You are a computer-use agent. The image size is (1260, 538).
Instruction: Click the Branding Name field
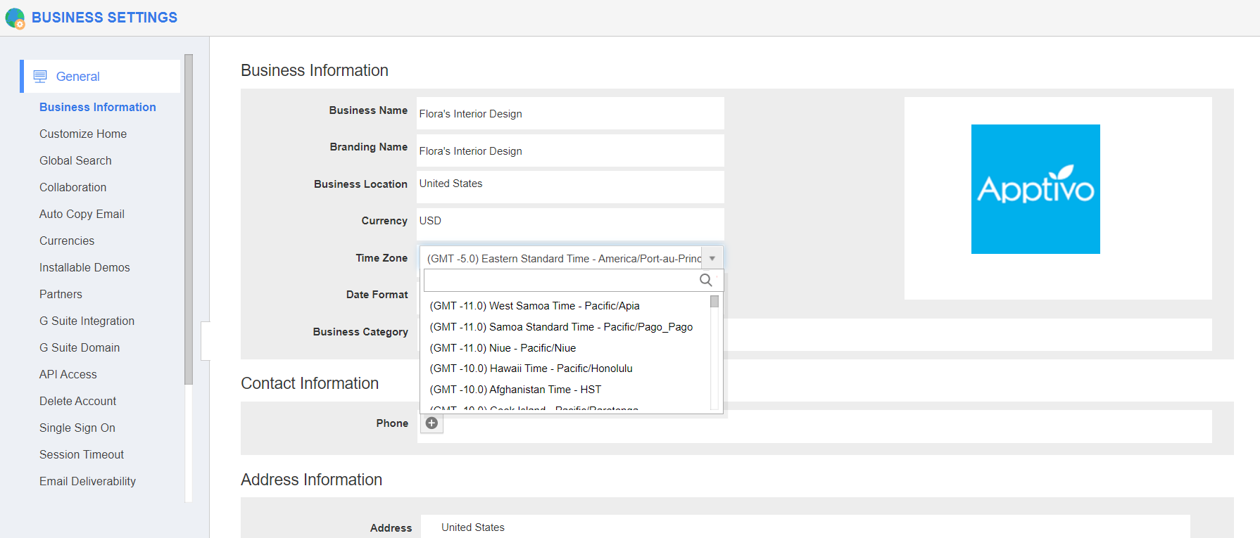570,150
